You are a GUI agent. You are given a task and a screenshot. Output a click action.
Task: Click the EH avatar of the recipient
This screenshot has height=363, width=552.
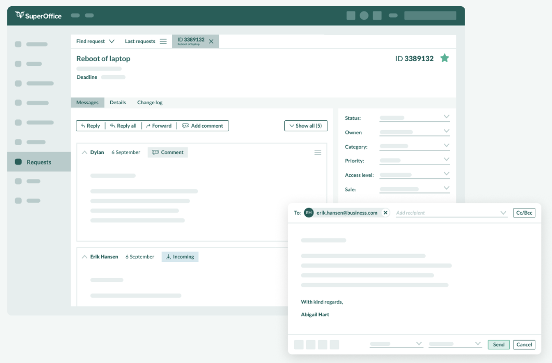coord(309,213)
